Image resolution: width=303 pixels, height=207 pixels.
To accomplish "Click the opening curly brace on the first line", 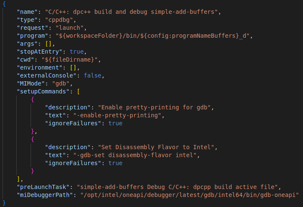I will coord(4,4).
